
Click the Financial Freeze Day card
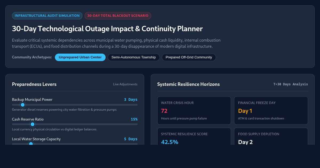[271, 110]
